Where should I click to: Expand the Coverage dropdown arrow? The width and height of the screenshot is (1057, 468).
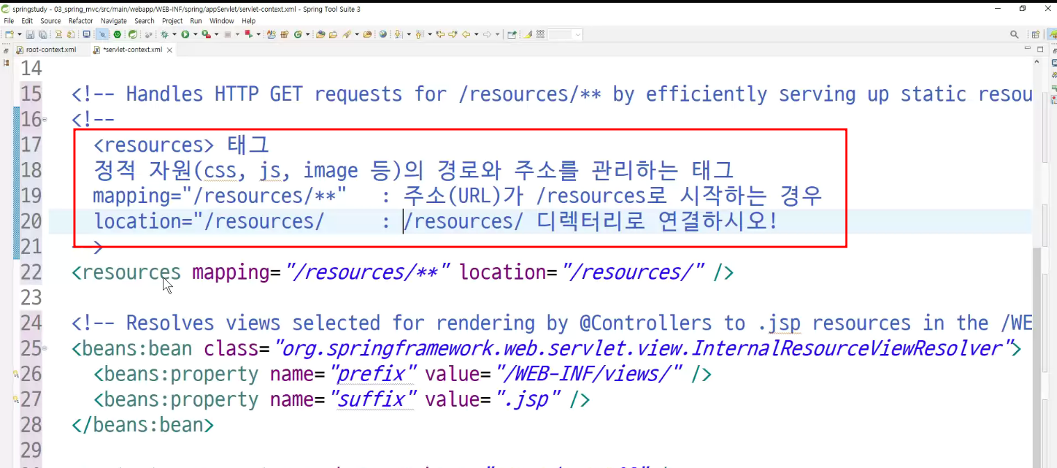tap(216, 34)
